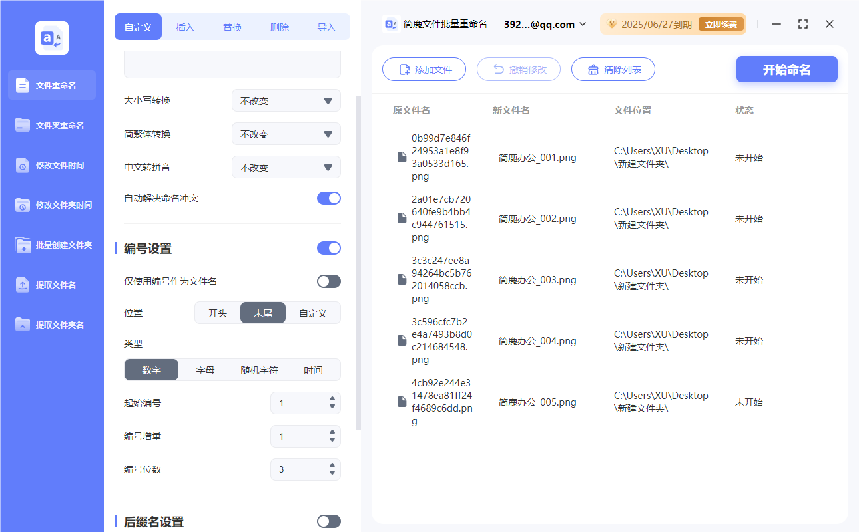This screenshot has height=532, width=859.
Task: Disable the 自动解决命名冲突 toggle
Action: (x=328, y=198)
